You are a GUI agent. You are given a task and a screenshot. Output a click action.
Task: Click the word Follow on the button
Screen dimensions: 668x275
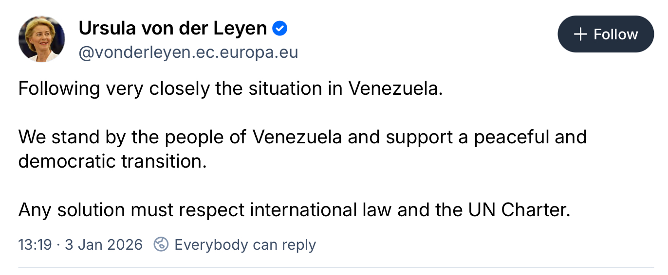(x=615, y=34)
